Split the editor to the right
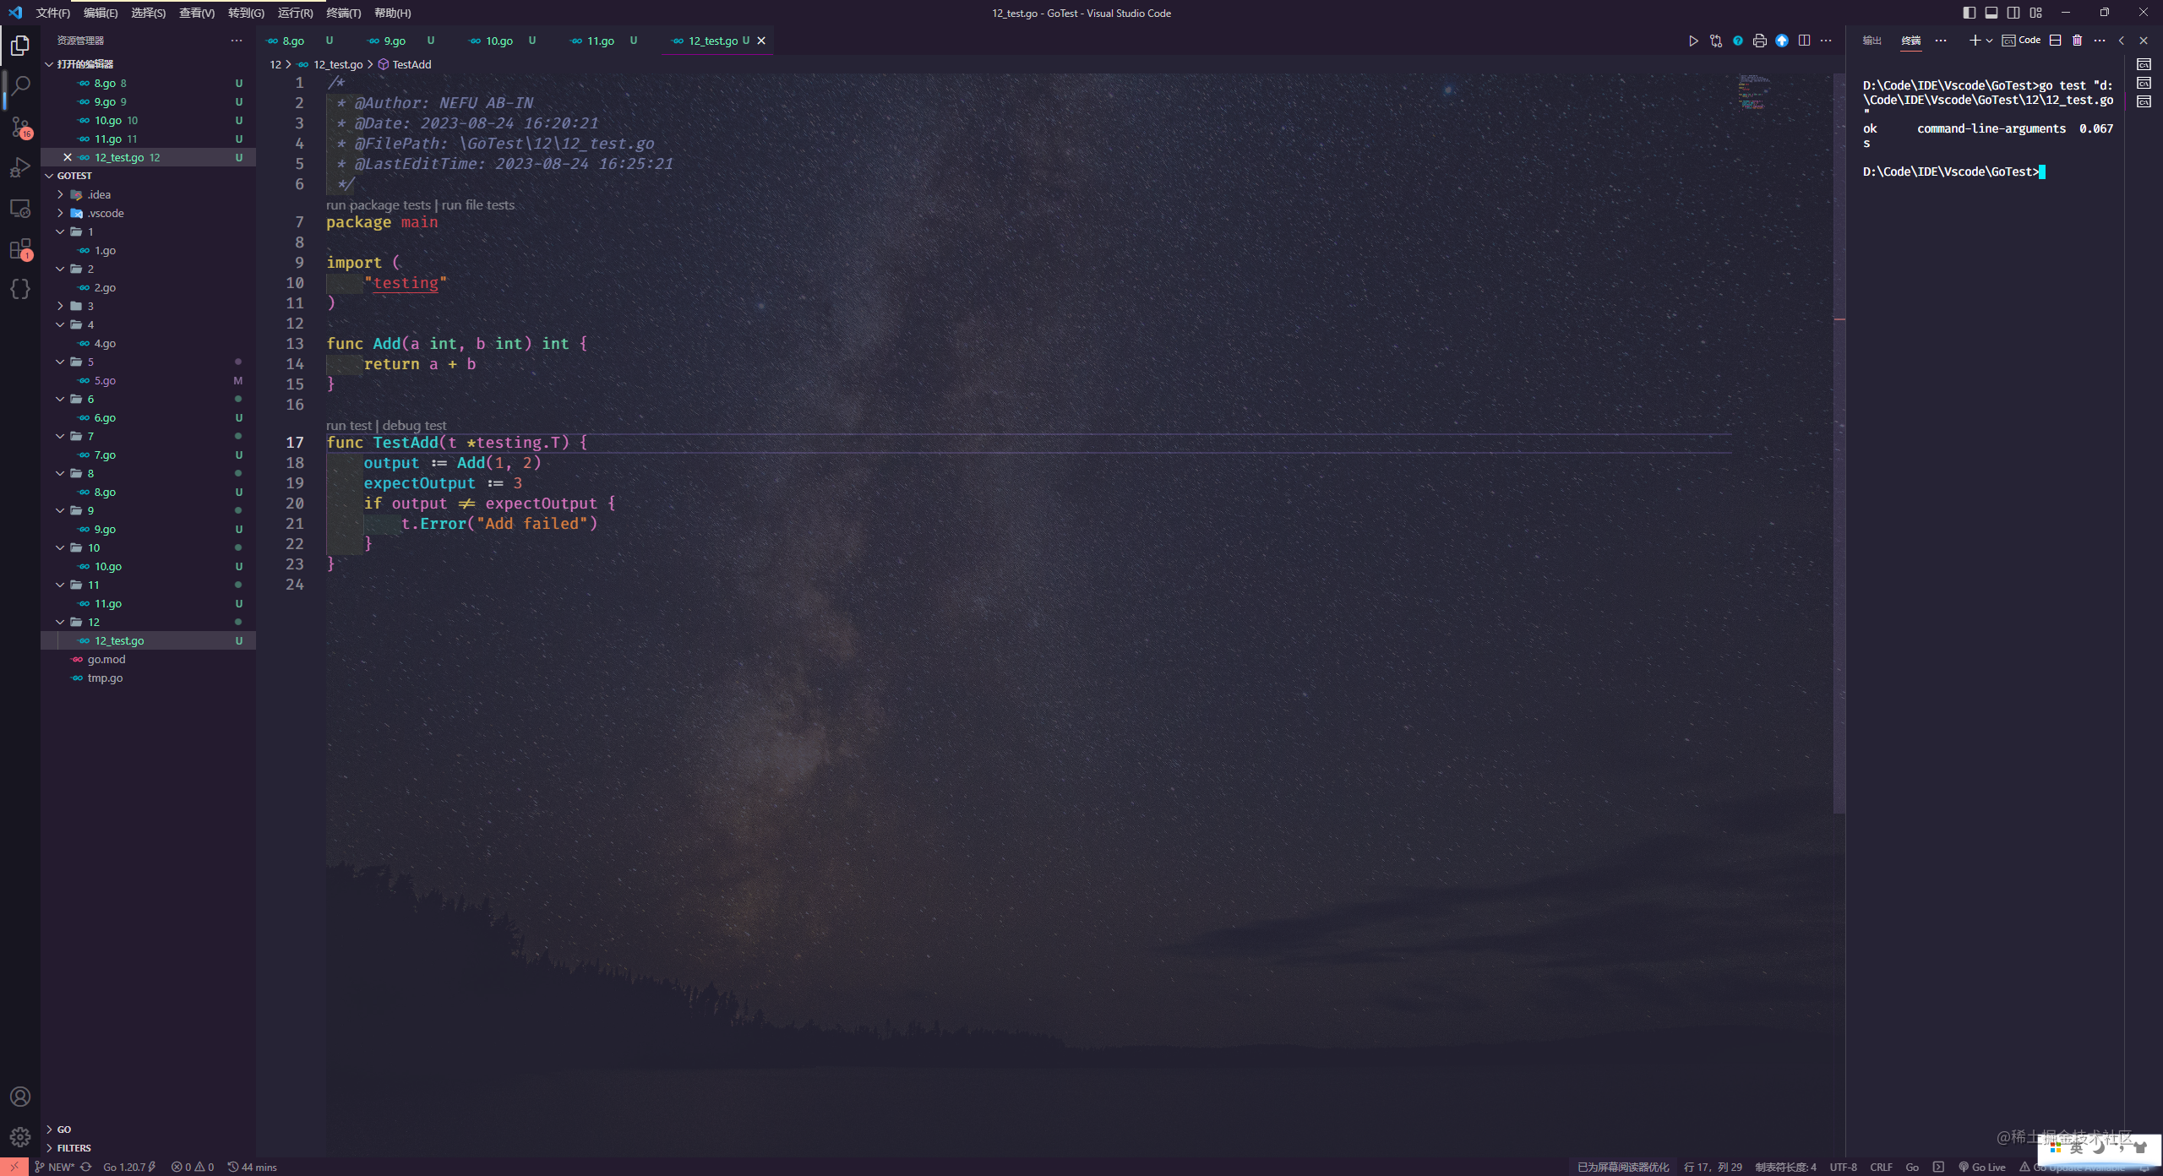The image size is (2163, 1176). pyautogui.click(x=1804, y=41)
